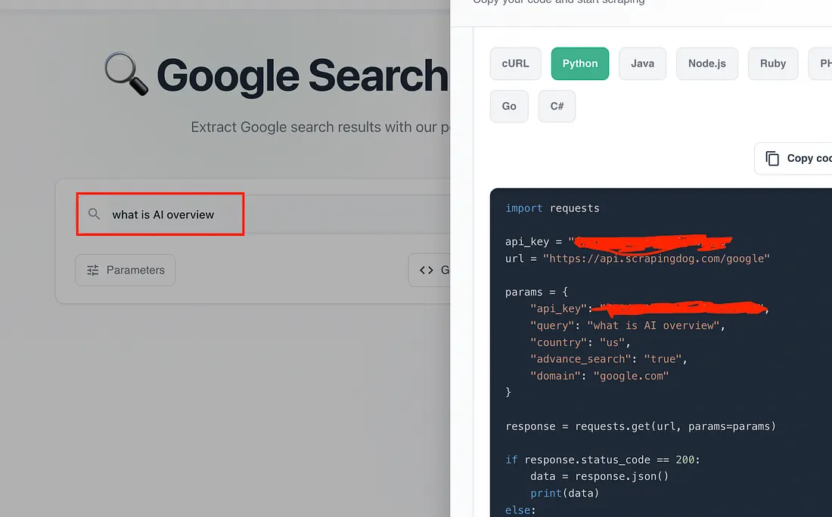Select the C# language tab
The image size is (832, 517).
(x=557, y=106)
